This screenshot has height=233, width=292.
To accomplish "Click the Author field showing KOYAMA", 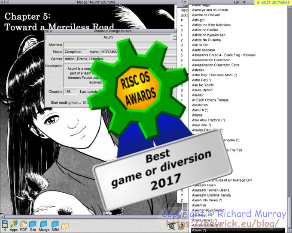I will coord(139,52).
